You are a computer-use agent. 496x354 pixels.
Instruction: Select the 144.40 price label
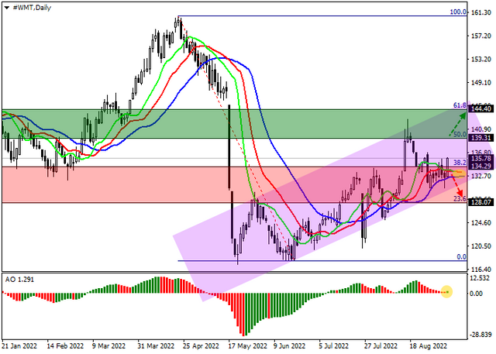point(480,109)
